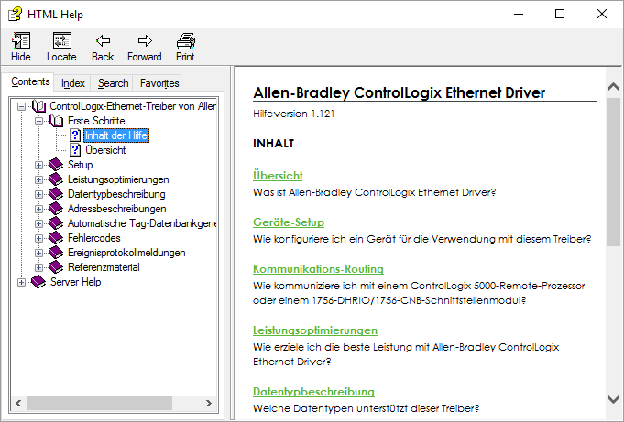The image size is (624, 422).
Task: Expand the Adressbeschreibungen tree node
Action: (38, 210)
